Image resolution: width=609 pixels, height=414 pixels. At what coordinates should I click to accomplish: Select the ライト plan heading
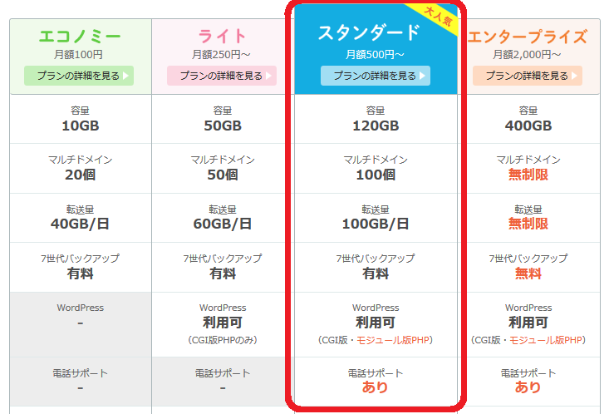pyautogui.click(x=222, y=36)
